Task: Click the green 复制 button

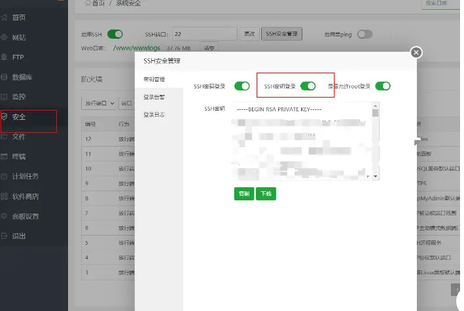Action: (244, 194)
